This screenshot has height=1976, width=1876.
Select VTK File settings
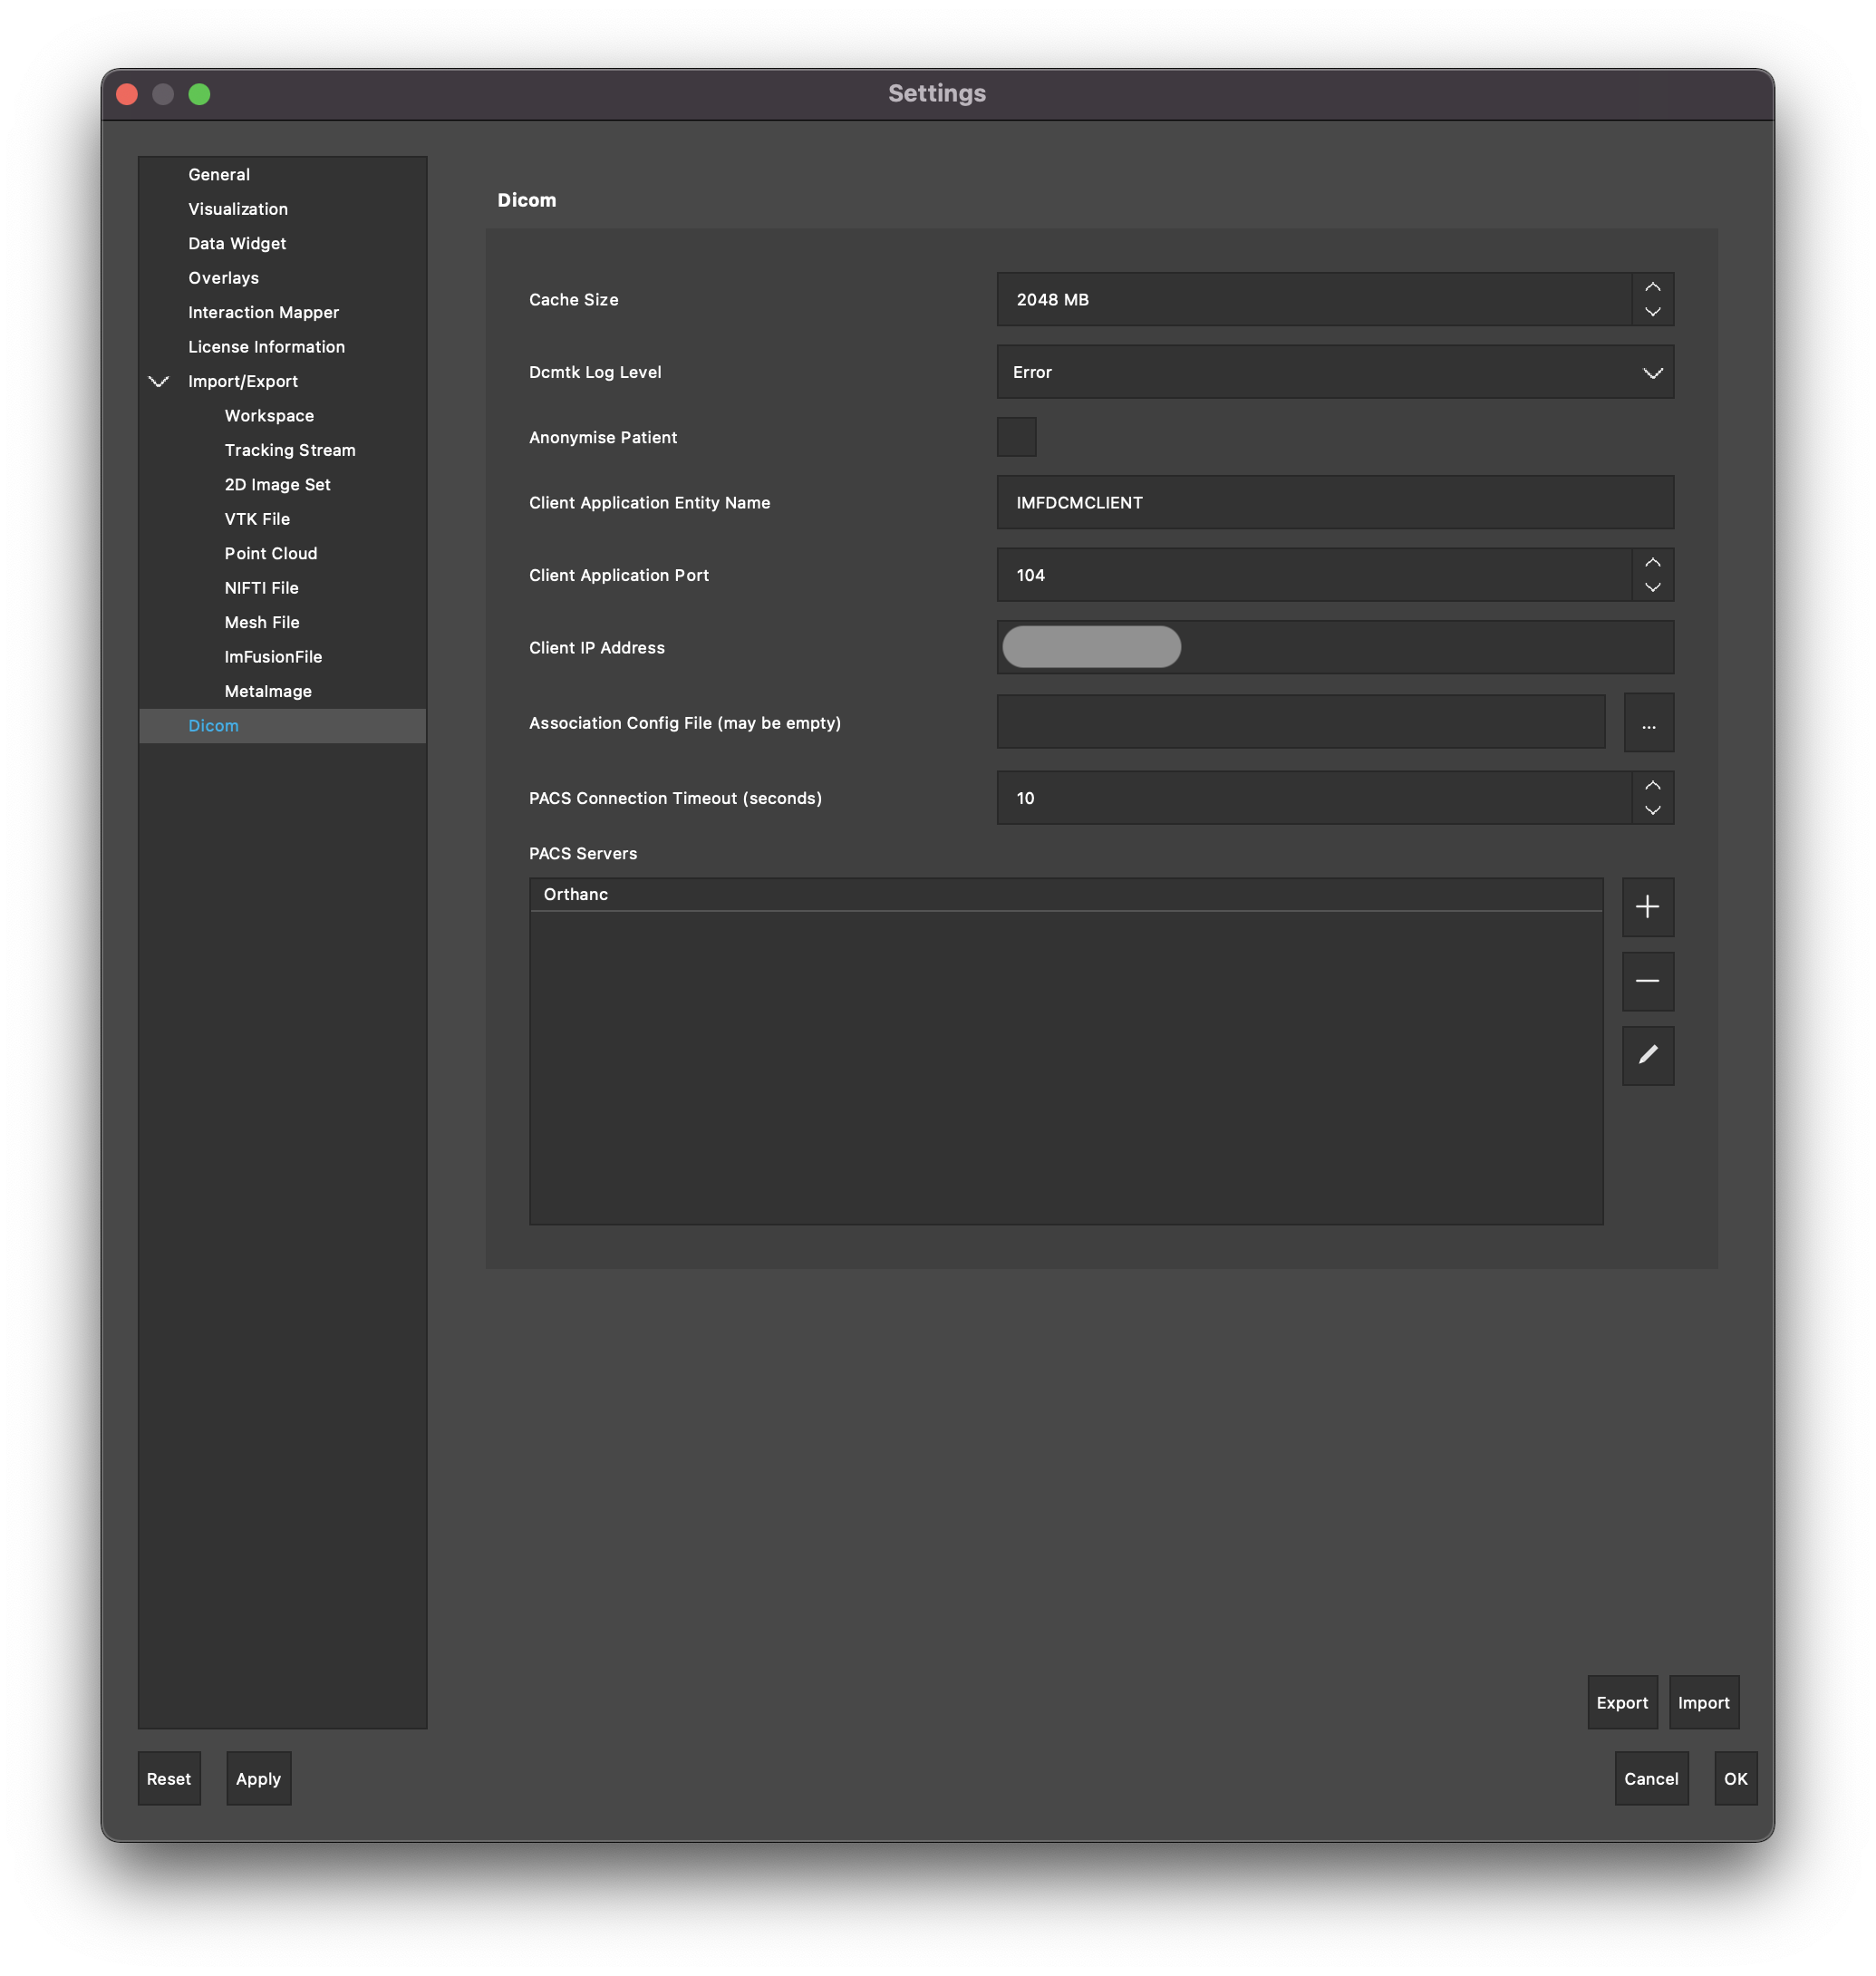[257, 519]
